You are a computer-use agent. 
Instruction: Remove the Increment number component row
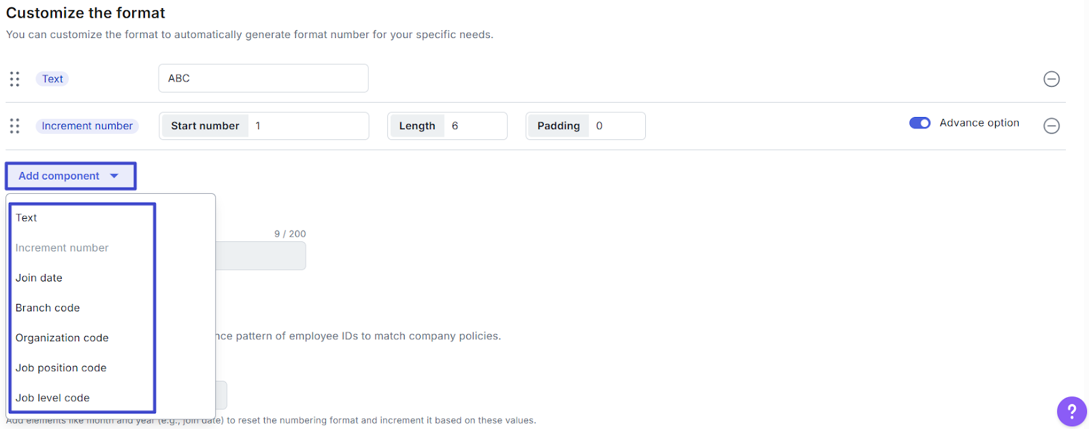tap(1051, 126)
